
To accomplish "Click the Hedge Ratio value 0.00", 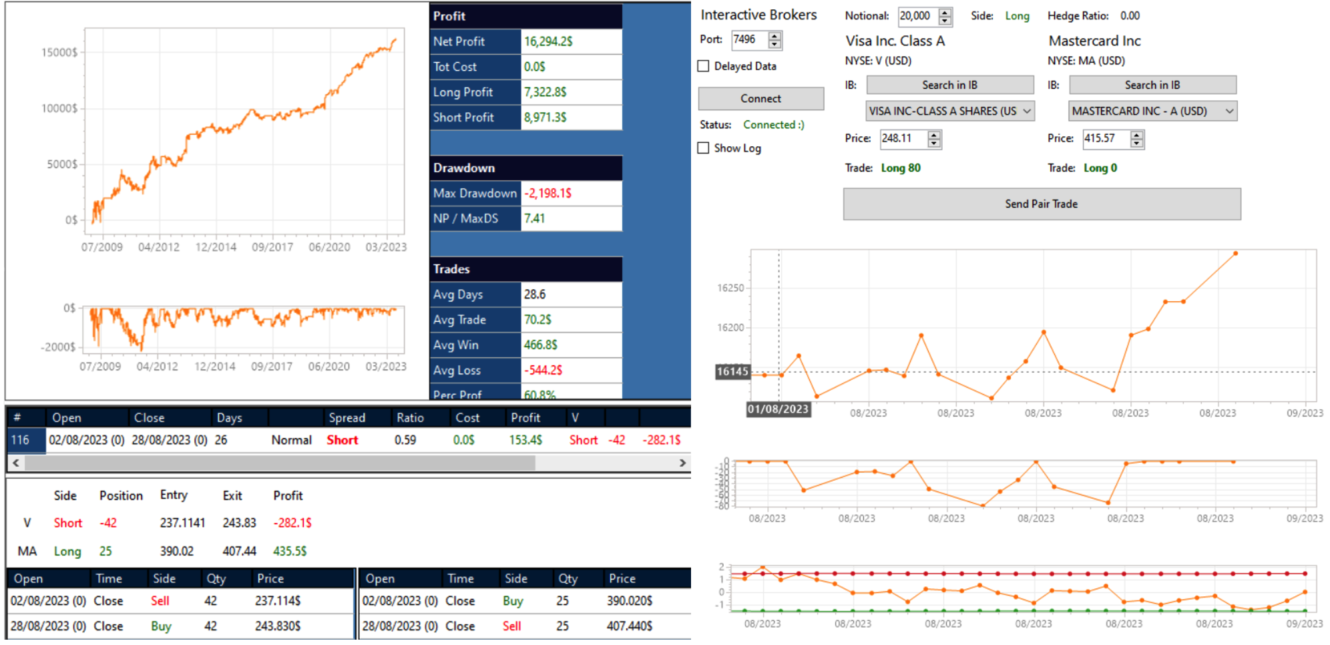I will coord(1130,16).
